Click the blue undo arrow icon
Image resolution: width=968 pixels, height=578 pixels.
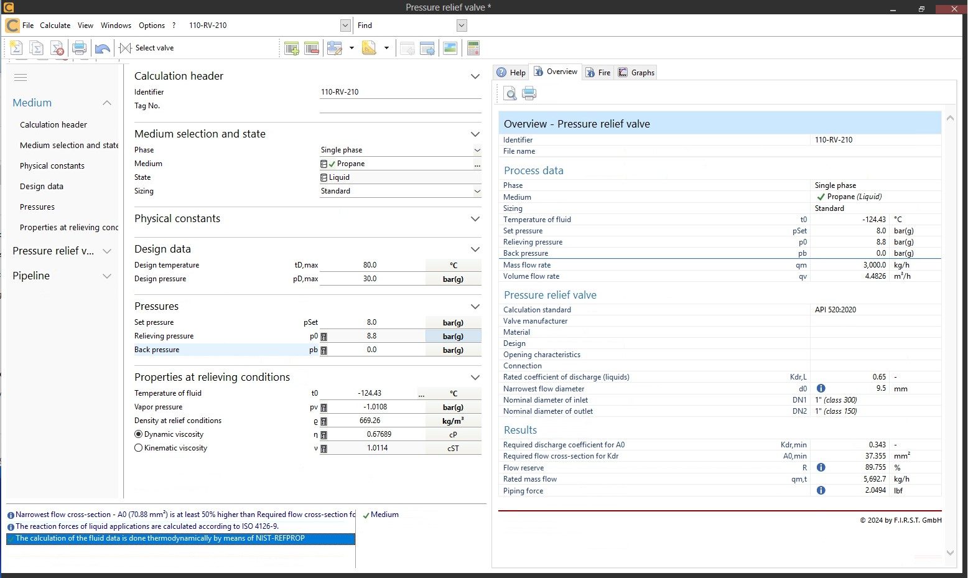[x=103, y=49]
